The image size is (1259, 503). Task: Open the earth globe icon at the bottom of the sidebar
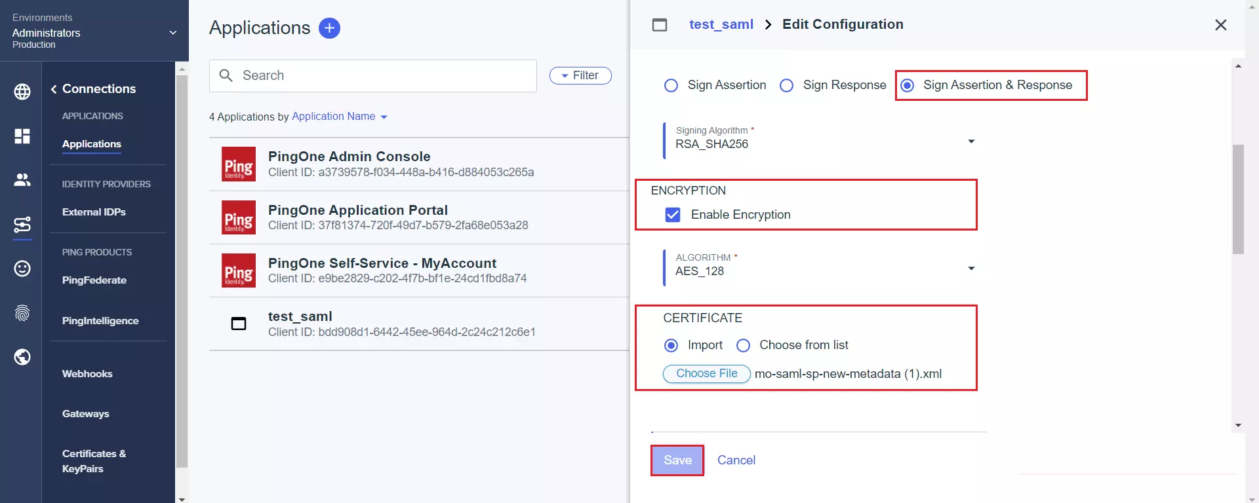[x=22, y=357]
